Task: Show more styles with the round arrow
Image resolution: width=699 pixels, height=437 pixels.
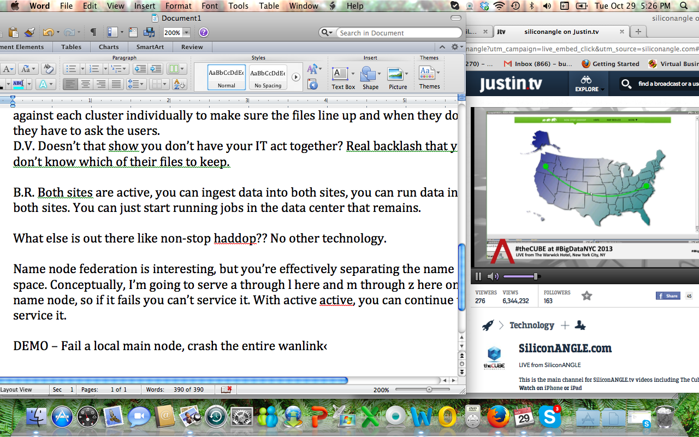Action: [296, 77]
